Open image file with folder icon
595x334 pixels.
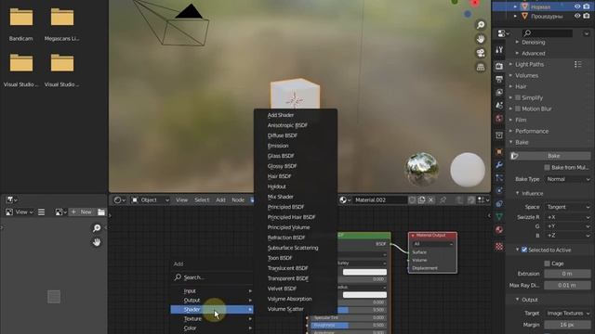tap(101, 212)
